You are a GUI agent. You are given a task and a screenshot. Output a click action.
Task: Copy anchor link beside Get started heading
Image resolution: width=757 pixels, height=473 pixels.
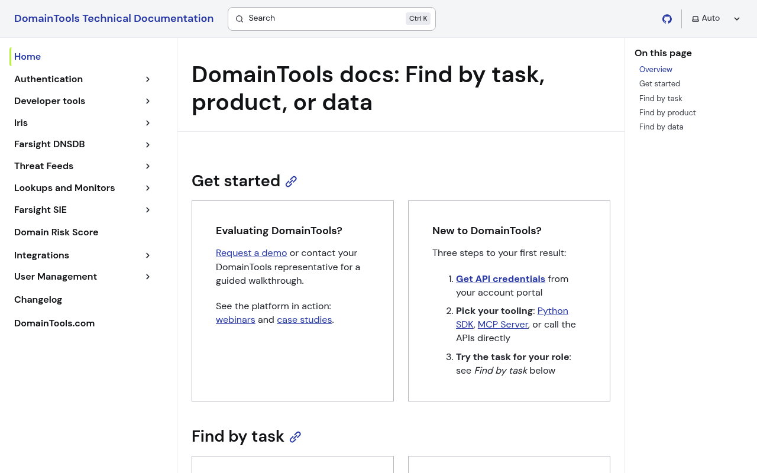tap(291, 182)
